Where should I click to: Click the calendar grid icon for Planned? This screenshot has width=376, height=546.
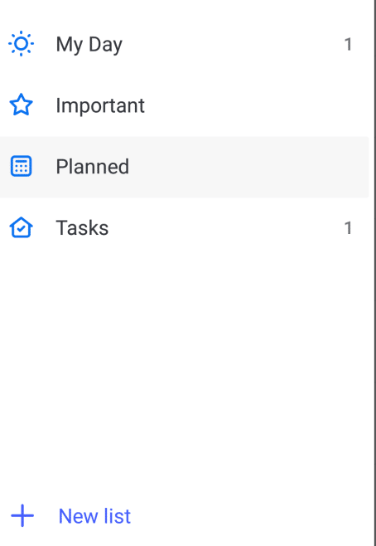coord(22,166)
